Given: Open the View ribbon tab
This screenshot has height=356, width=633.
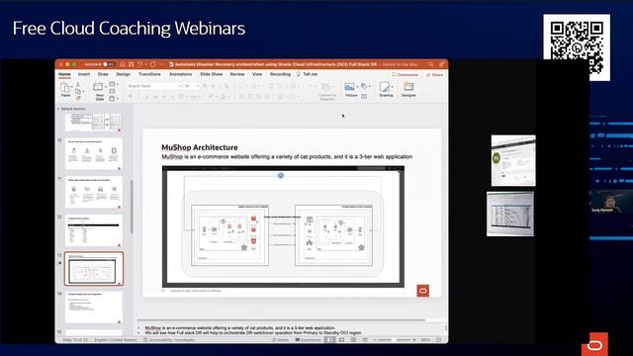Looking at the screenshot, I should coord(257,74).
